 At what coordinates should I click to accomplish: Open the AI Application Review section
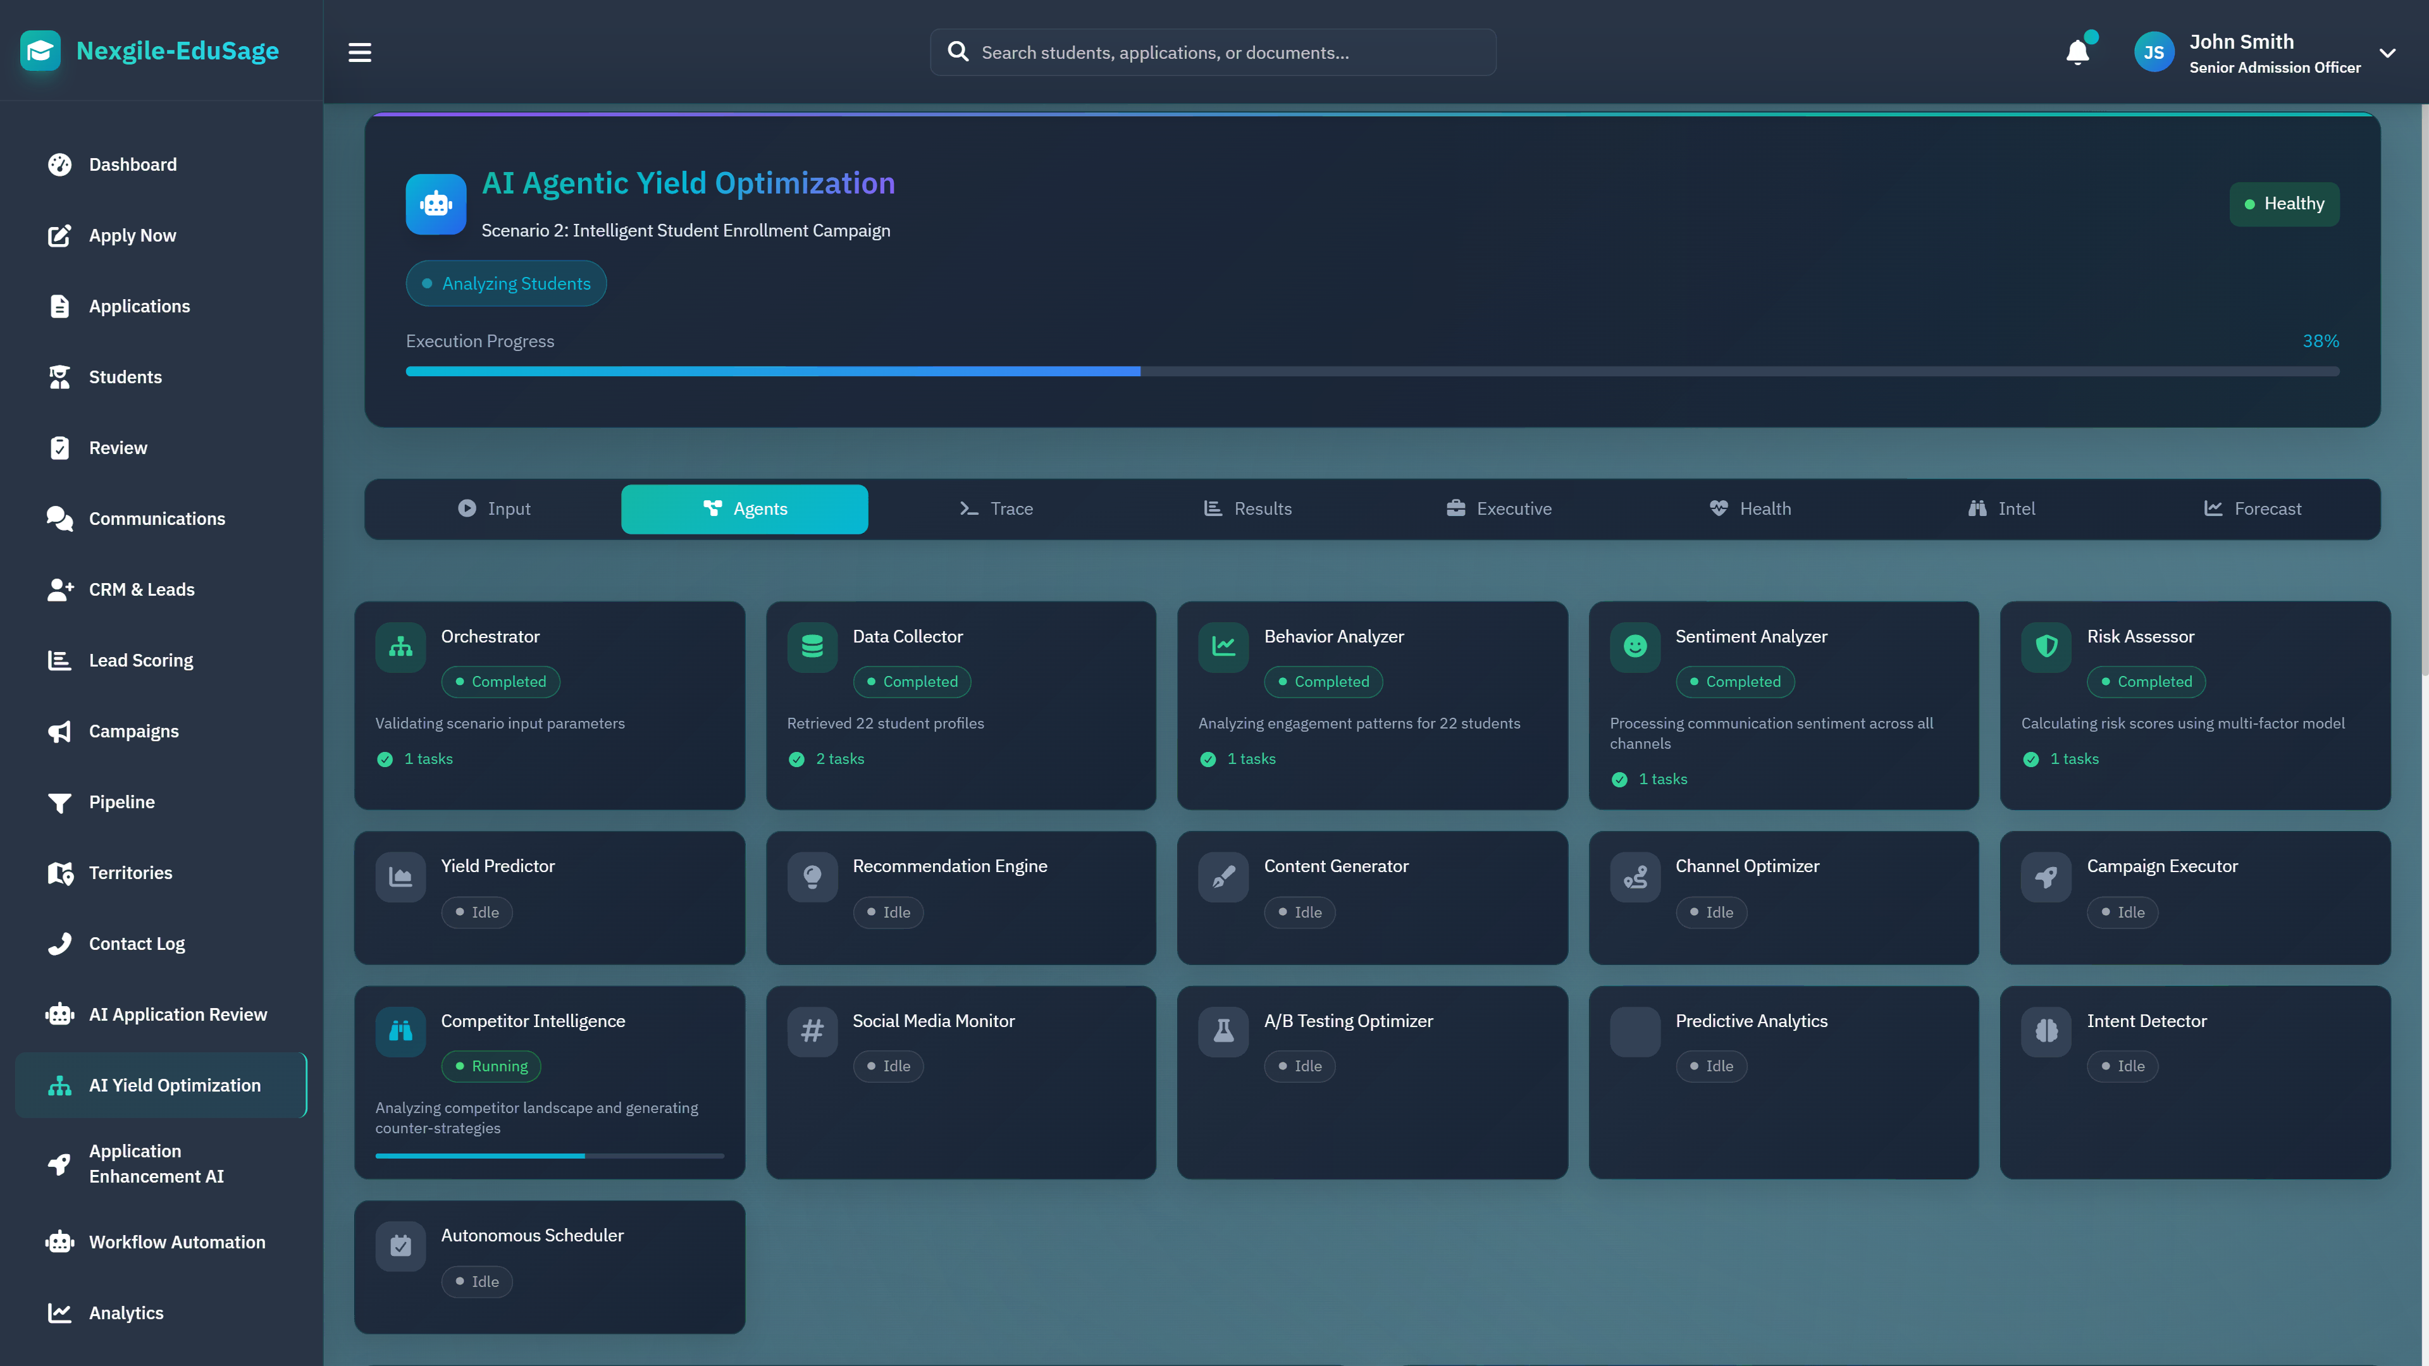pos(177,1013)
